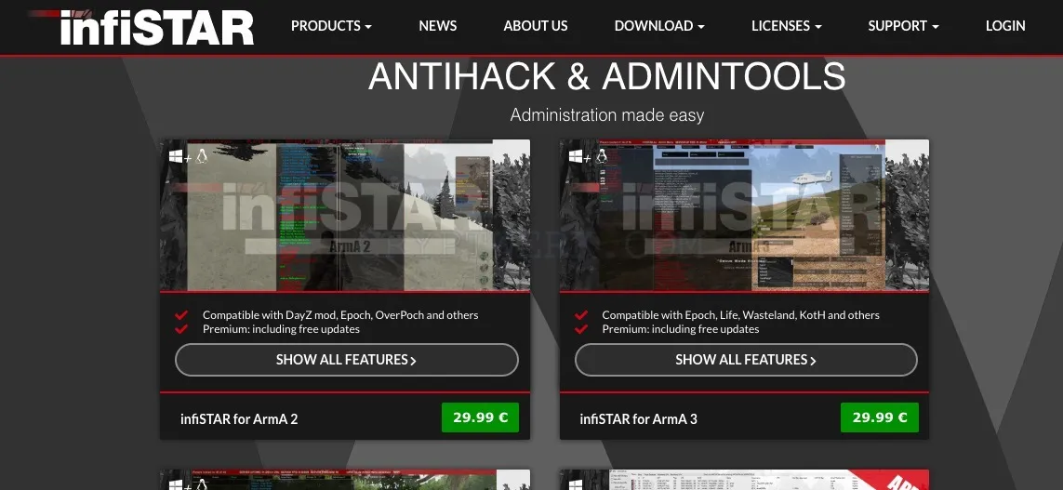This screenshot has width=1063, height=490.
Task: Open the ArmA 3 product screenshot thumbnail
Action: (x=744, y=216)
